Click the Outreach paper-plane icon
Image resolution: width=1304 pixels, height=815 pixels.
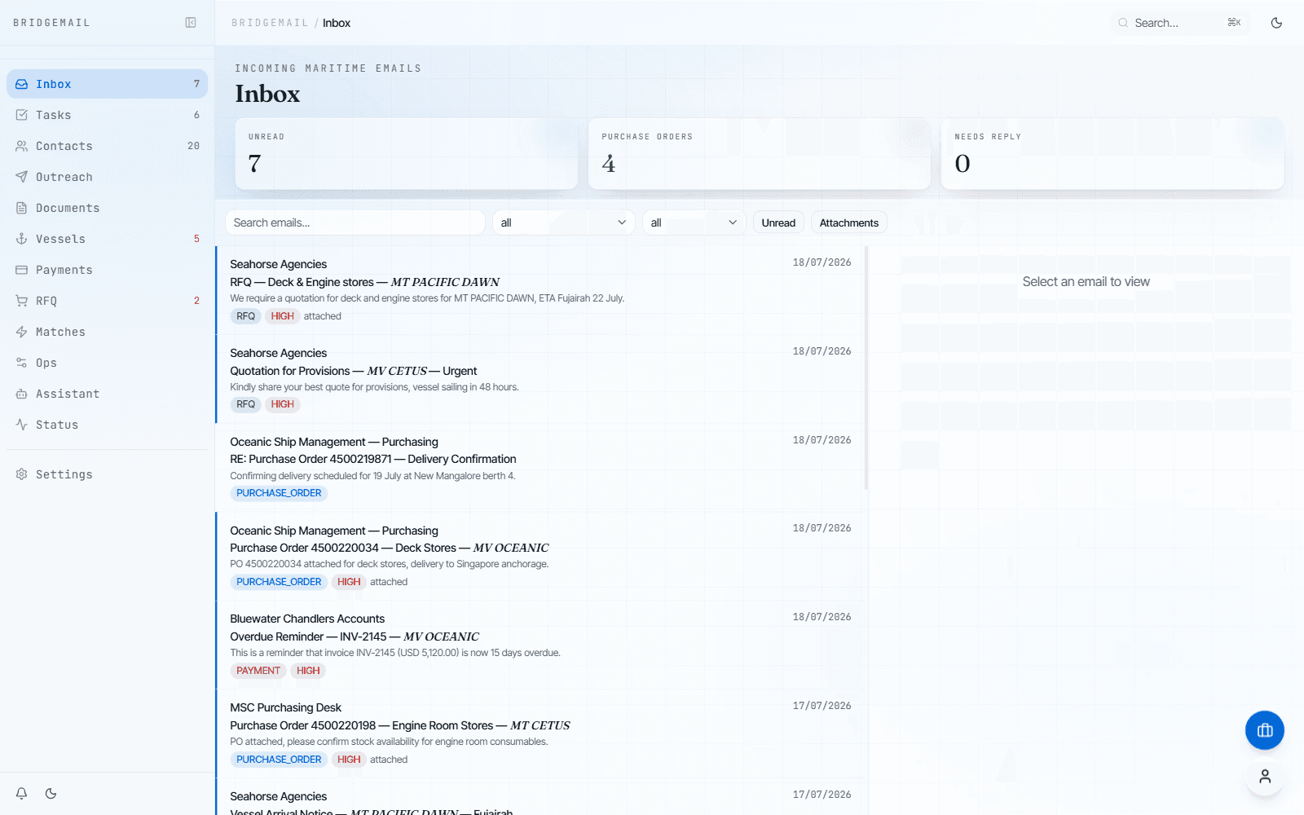click(x=22, y=177)
